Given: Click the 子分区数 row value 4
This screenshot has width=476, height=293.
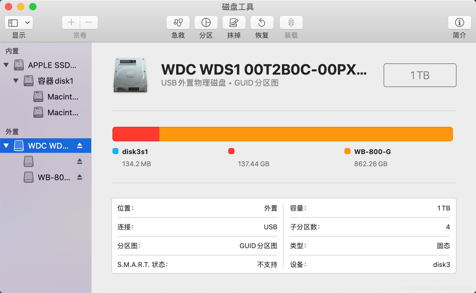Looking at the screenshot, I should 448,227.
